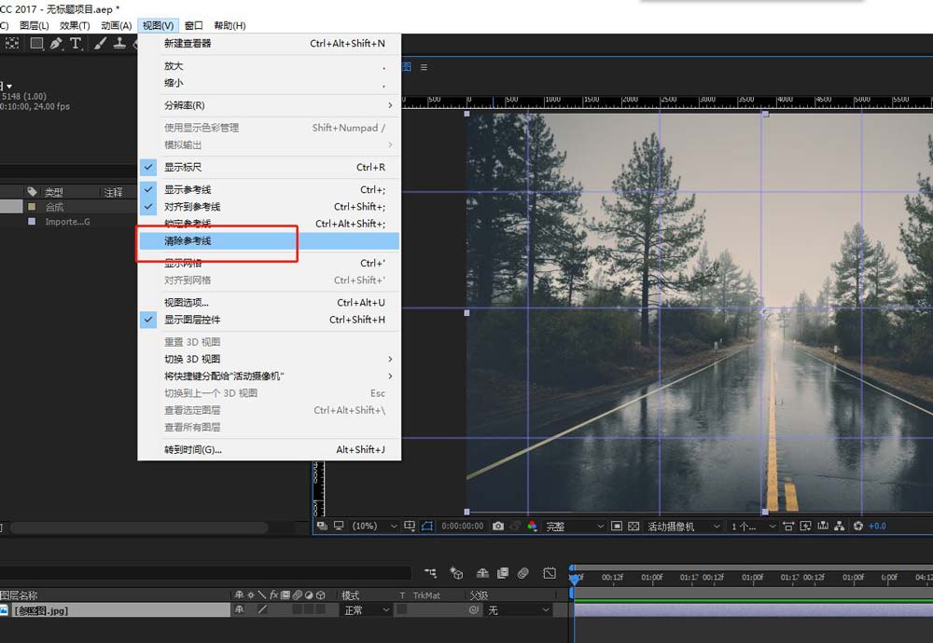933x643 pixels.
Task: Expand the 分辨率(R) submenu
Action: point(270,105)
